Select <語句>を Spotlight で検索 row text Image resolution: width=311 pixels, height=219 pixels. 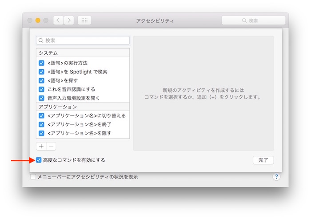point(77,72)
